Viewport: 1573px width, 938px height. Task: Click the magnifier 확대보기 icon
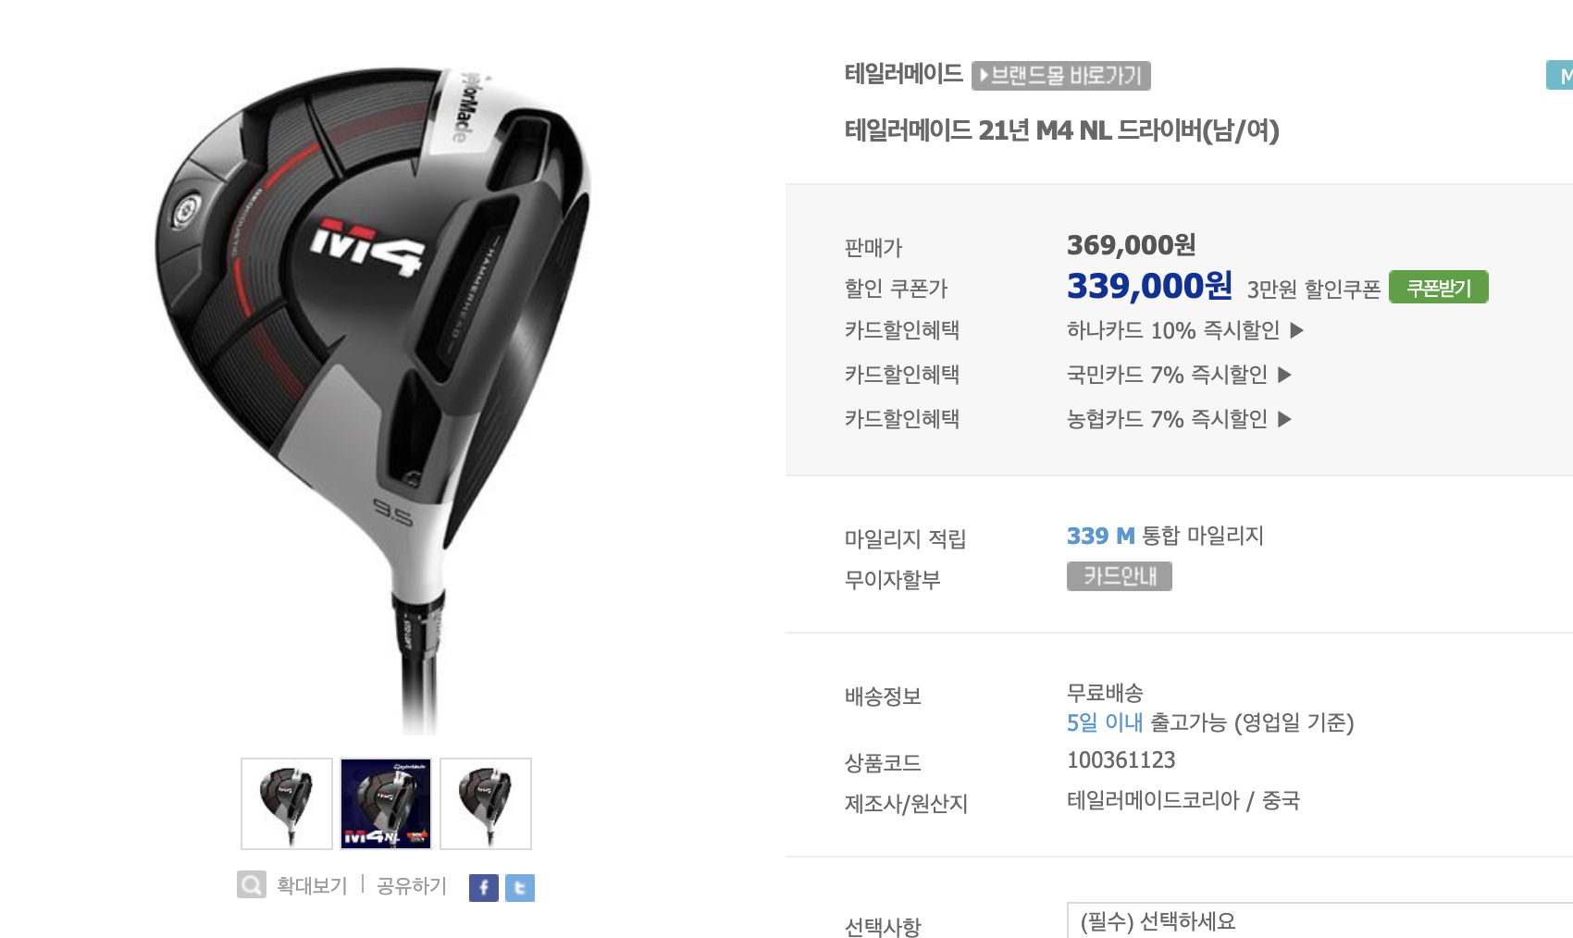(x=252, y=885)
